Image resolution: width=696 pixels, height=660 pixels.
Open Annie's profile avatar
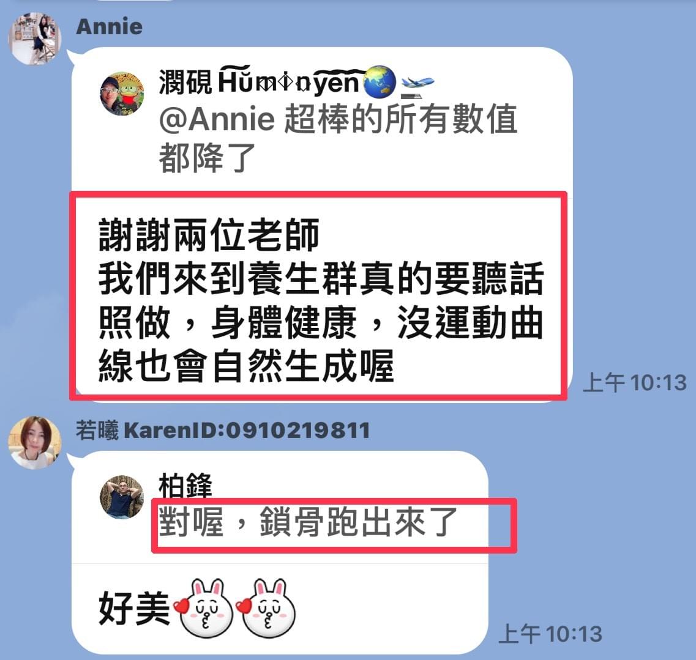pos(34,39)
